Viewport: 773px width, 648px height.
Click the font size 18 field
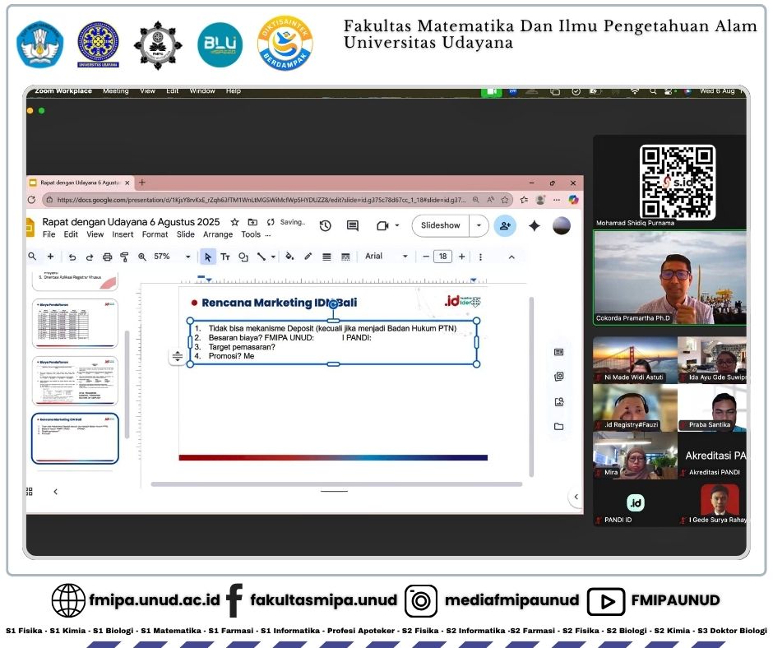tap(442, 257)
